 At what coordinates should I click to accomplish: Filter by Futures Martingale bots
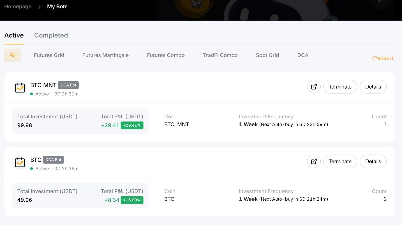(106, 55)
